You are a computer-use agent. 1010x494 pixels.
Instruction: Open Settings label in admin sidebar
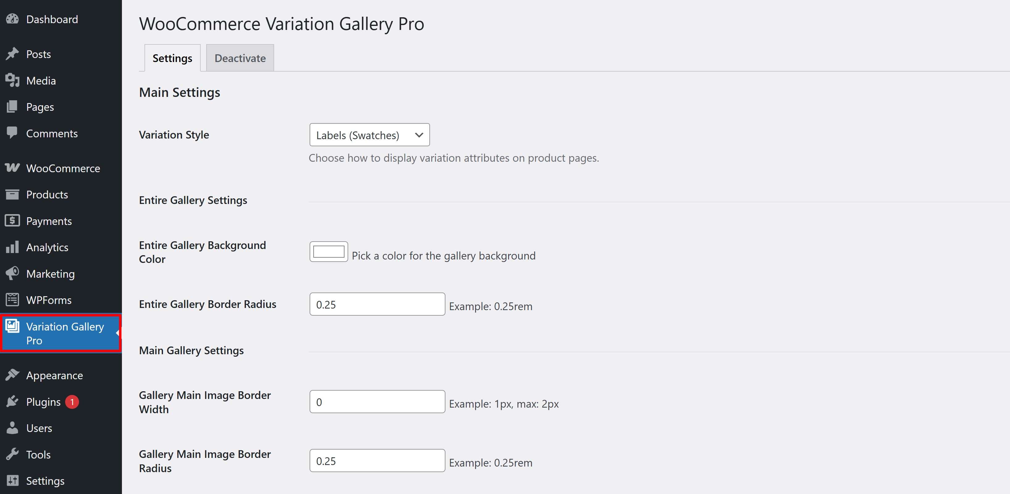45,481
